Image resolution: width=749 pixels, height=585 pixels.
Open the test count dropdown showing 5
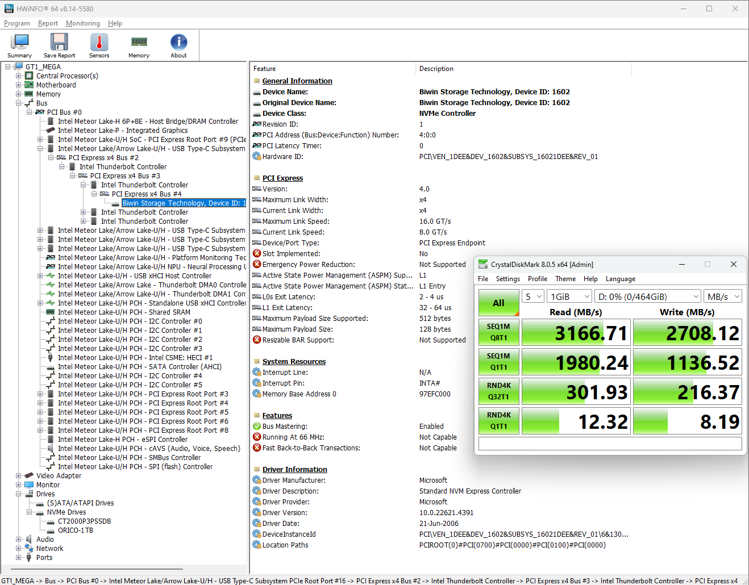(x=532, y=296)
